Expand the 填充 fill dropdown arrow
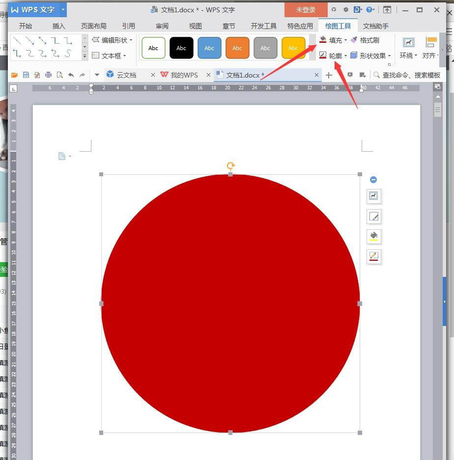454x460 pixels. 345,41
